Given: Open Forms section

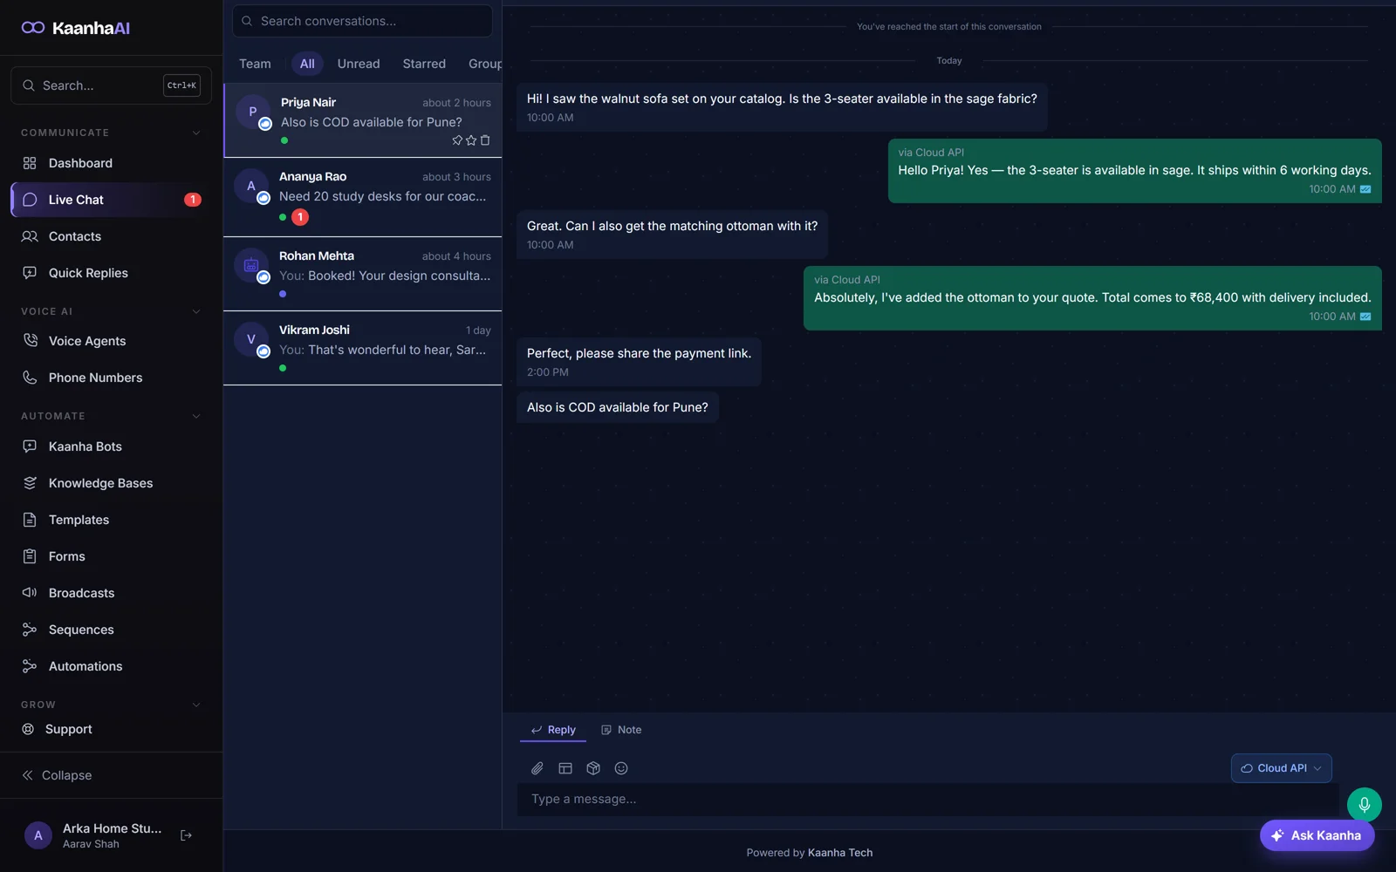Looking at the screenshot, I should pyautogui.click(x=111, y=556).
